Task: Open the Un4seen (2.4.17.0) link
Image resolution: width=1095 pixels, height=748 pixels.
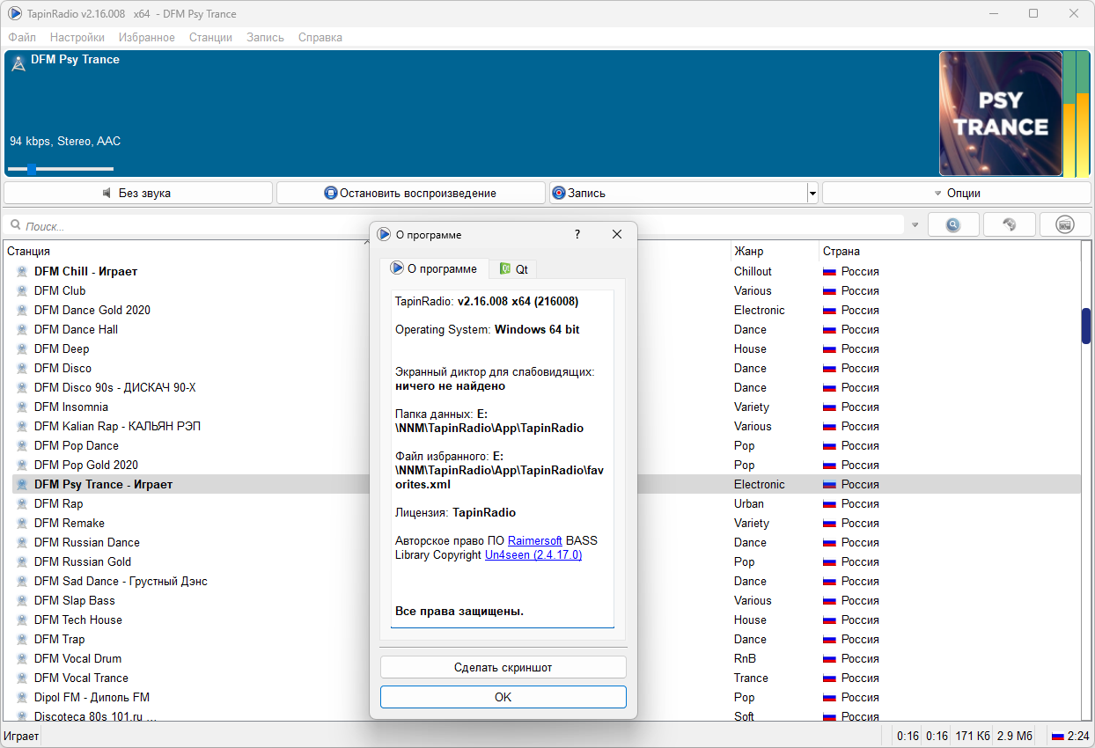Action: (x=533, y=555)
